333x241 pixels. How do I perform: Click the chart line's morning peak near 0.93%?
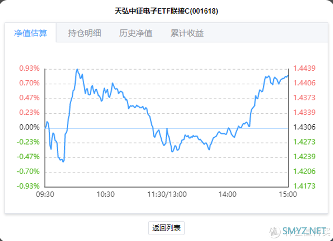coord(77,69)
